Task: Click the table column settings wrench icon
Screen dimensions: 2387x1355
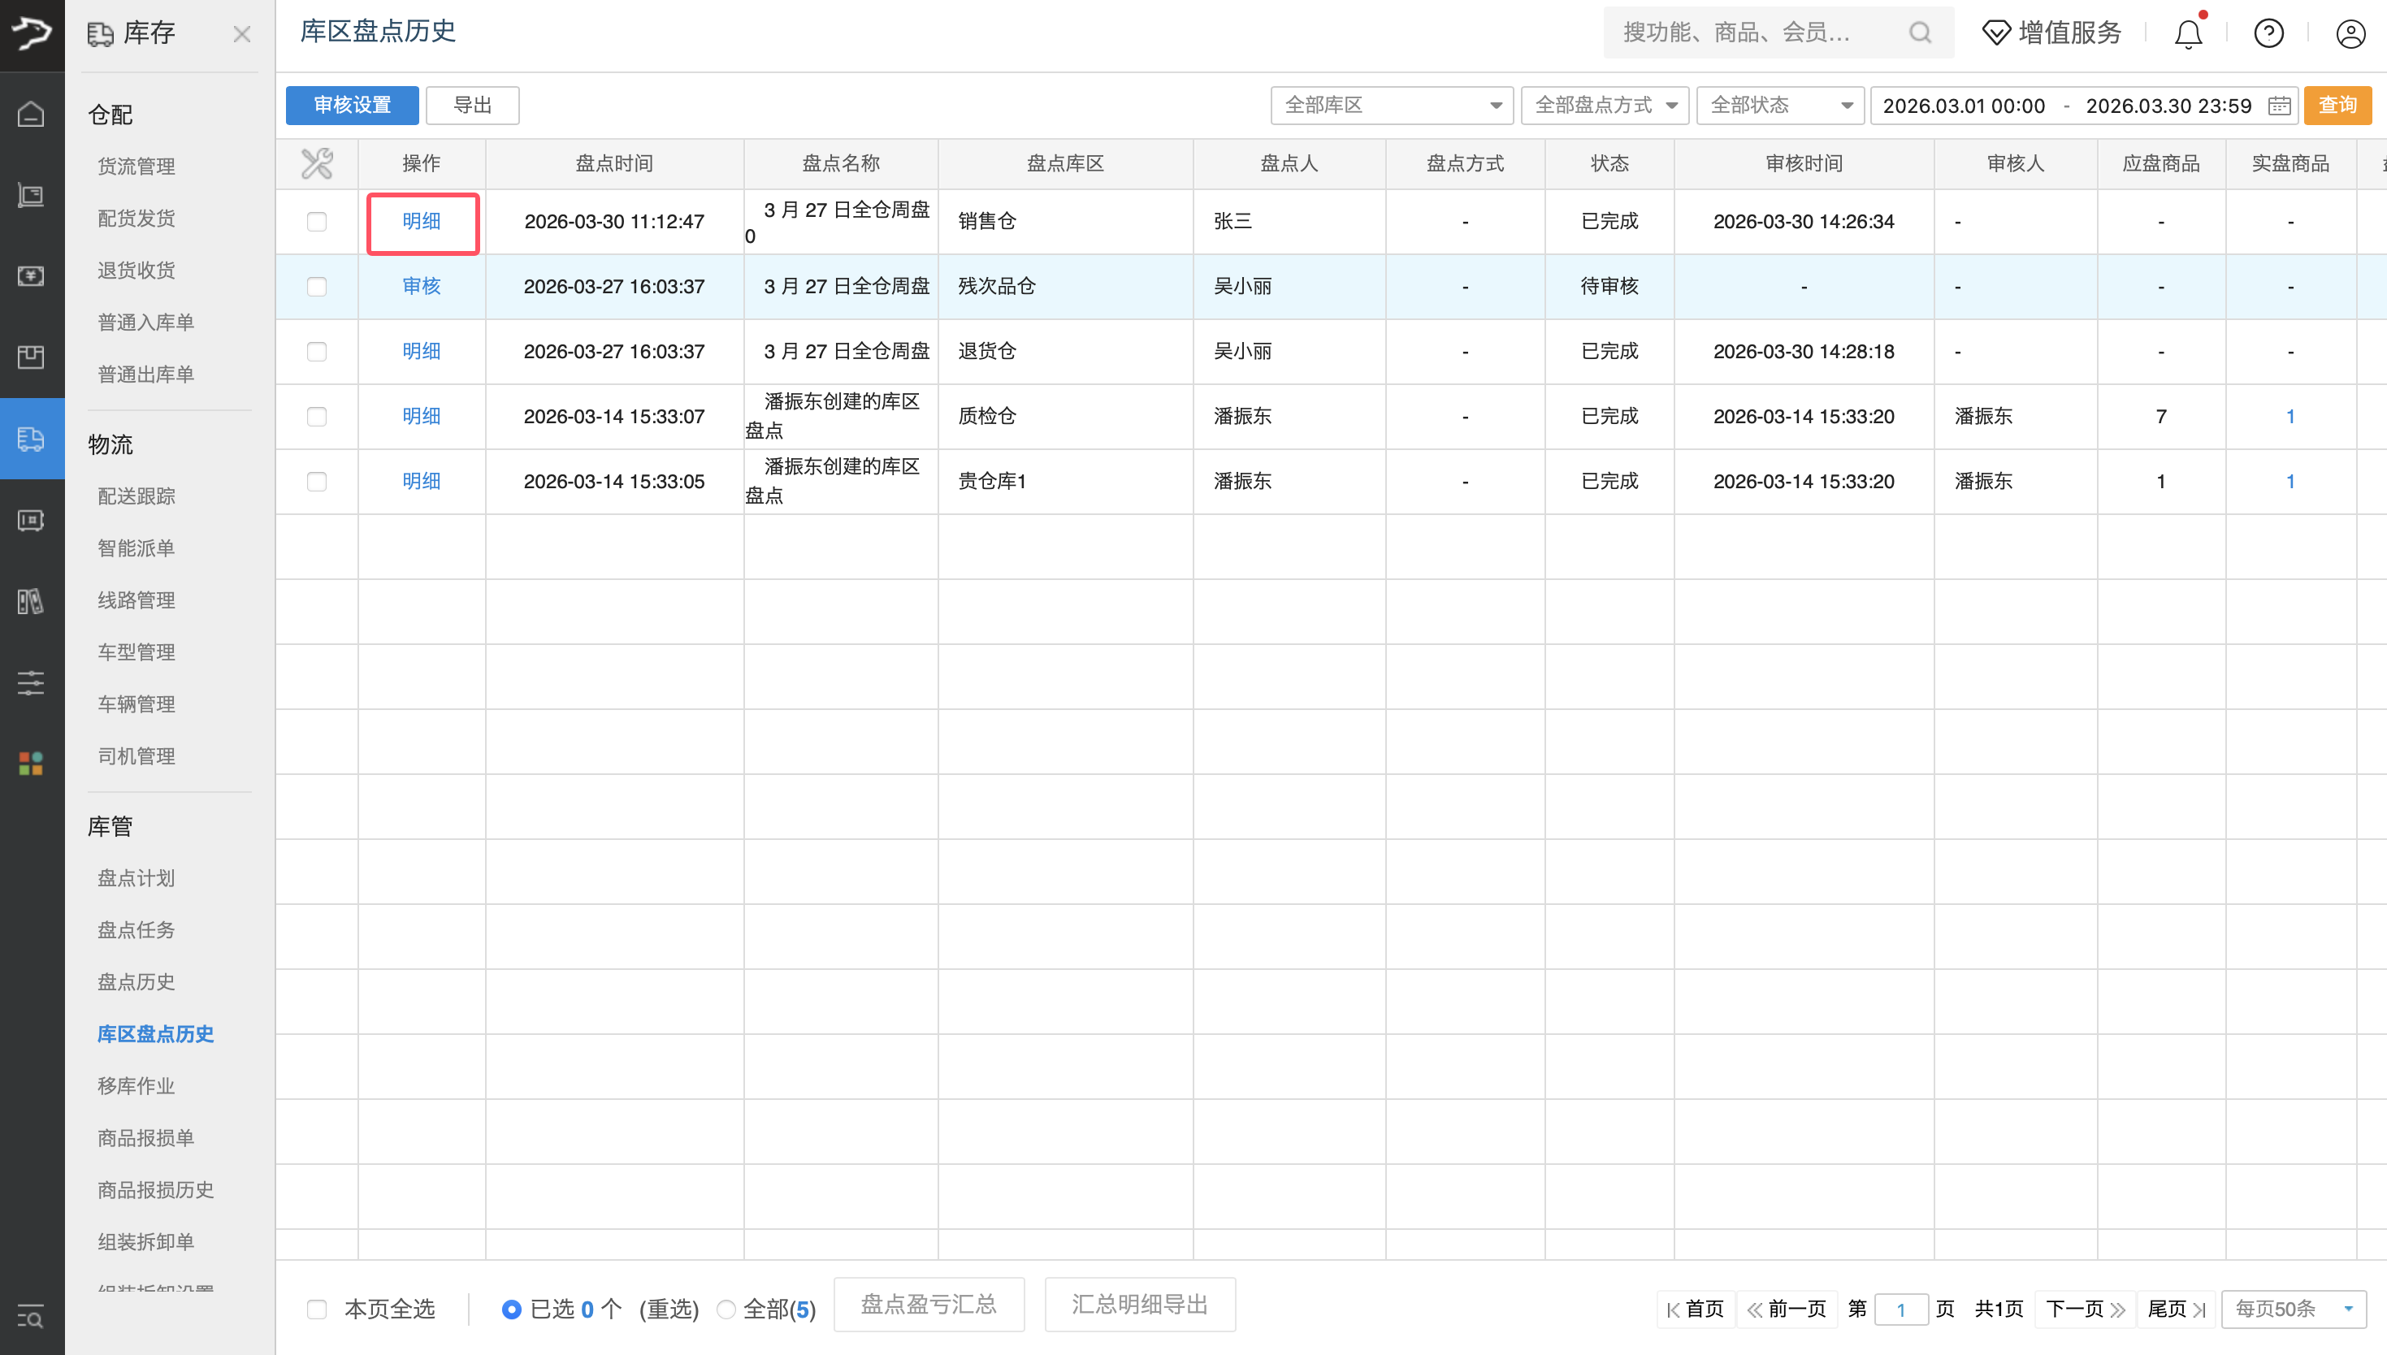Action: pos(316,164)
